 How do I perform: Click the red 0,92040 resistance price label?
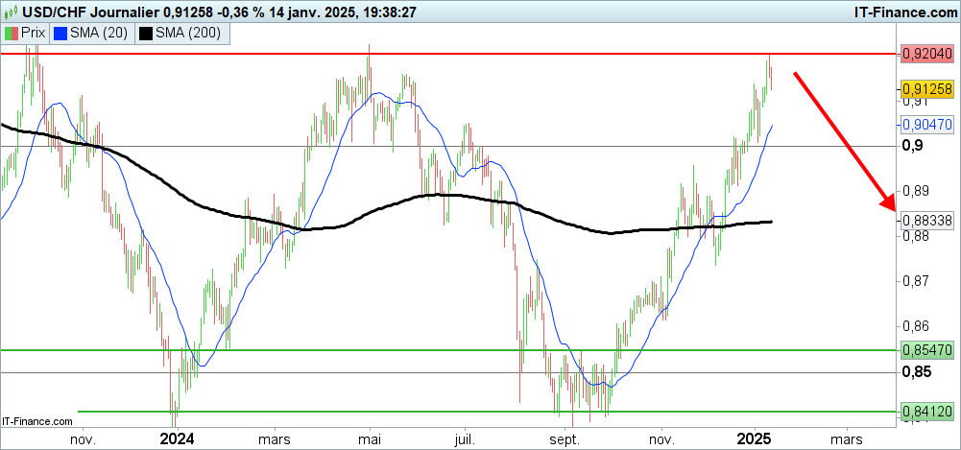pyautogui.click(x=926, y=55)
